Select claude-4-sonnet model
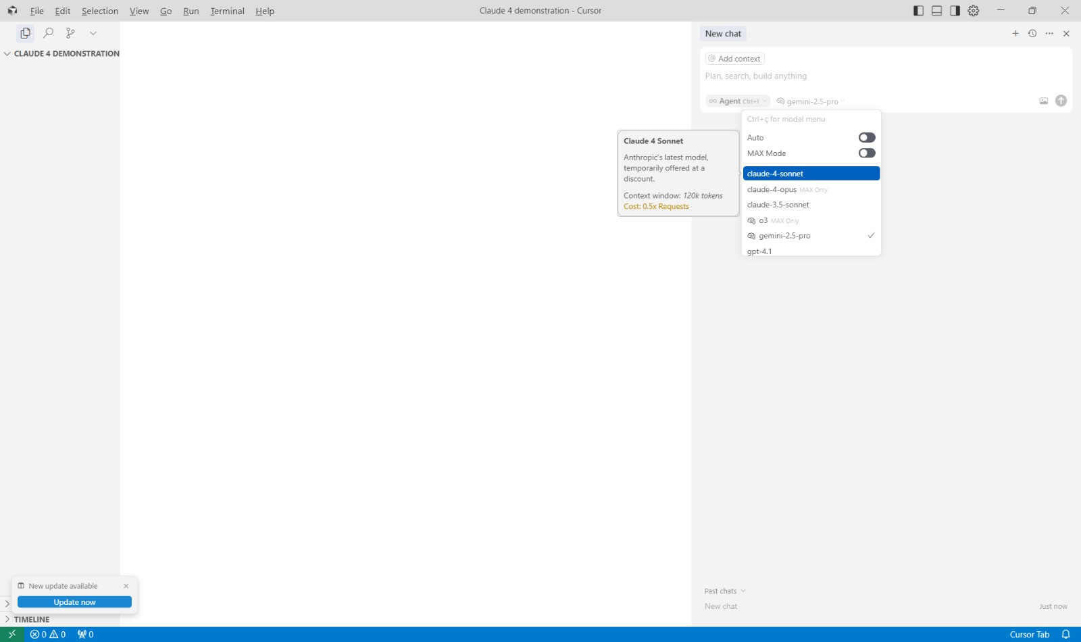 pos(811,174)
